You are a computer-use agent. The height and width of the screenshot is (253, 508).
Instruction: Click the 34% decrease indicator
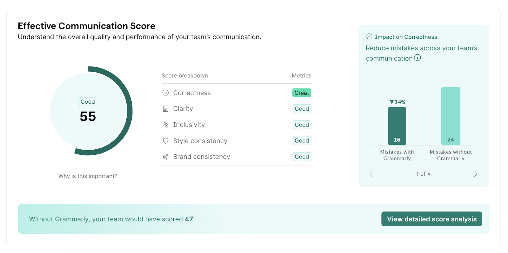(x=397, y=102)
